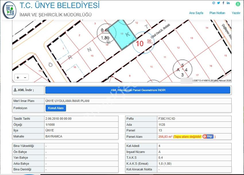
Task: Zoom out the map with minus
Action: pyautogui.click(x=25, y=77)
